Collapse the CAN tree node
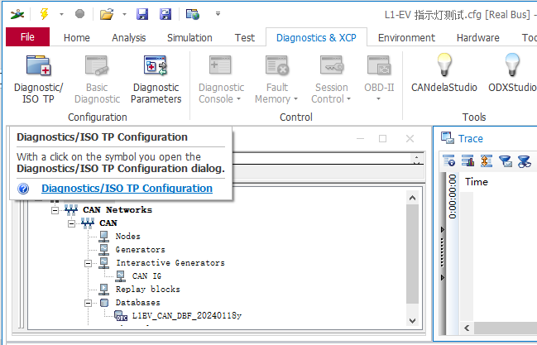Screen dimensions: 537x345 point(71,223)
